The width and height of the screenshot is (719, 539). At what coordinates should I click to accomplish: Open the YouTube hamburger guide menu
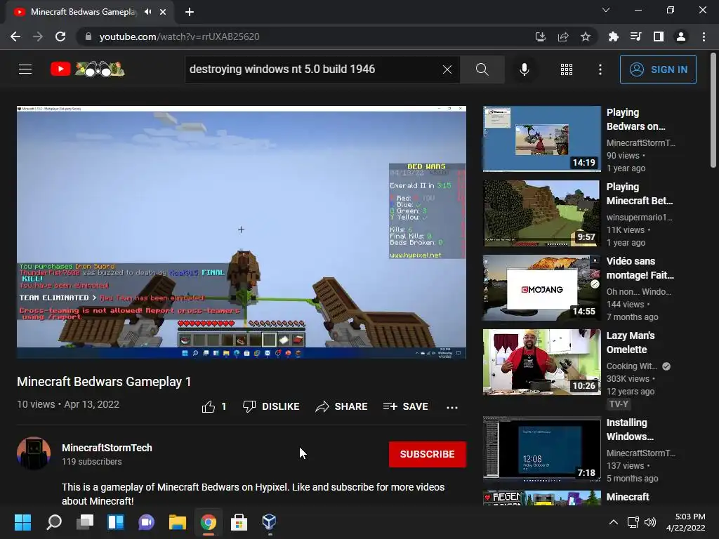[x=25, y=69]
